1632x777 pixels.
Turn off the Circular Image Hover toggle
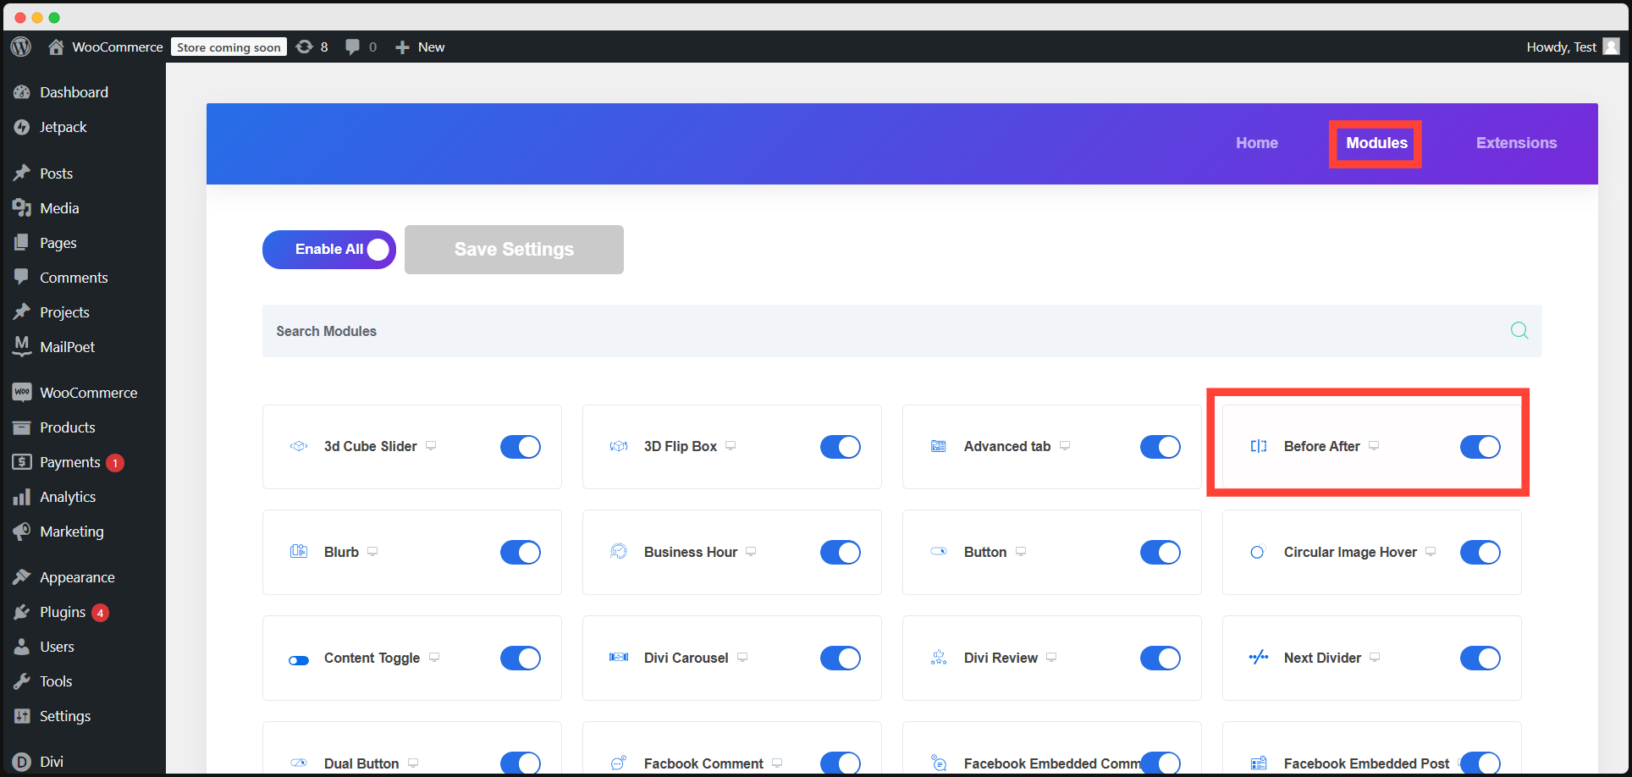click(x=1480, y=553)
